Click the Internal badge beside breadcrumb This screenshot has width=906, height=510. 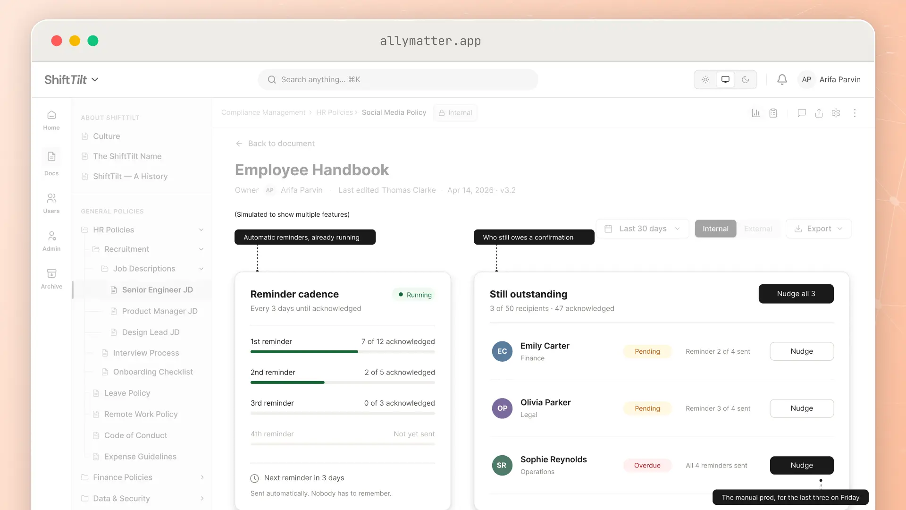pyautogui.click(x=455, y=113)
